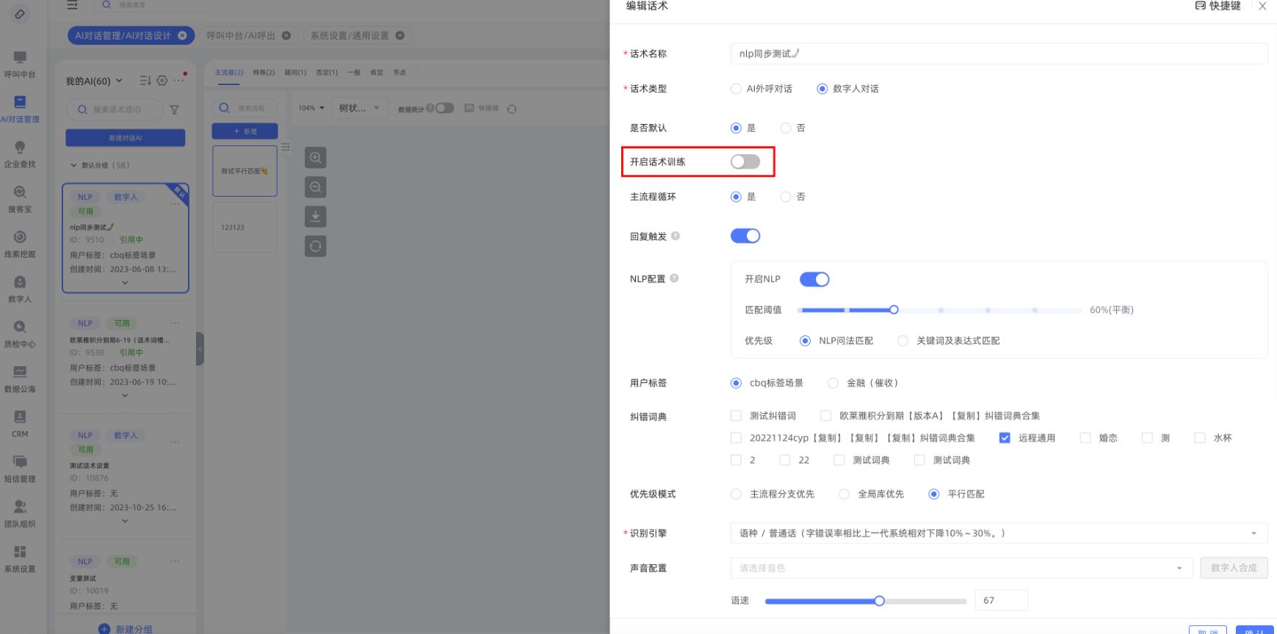Image resolution: width=1277 pixels, height=634 pixels.
Task: Switch to the 呼叫中台/AI呼出 tab
Action: (x=241, y=35)
